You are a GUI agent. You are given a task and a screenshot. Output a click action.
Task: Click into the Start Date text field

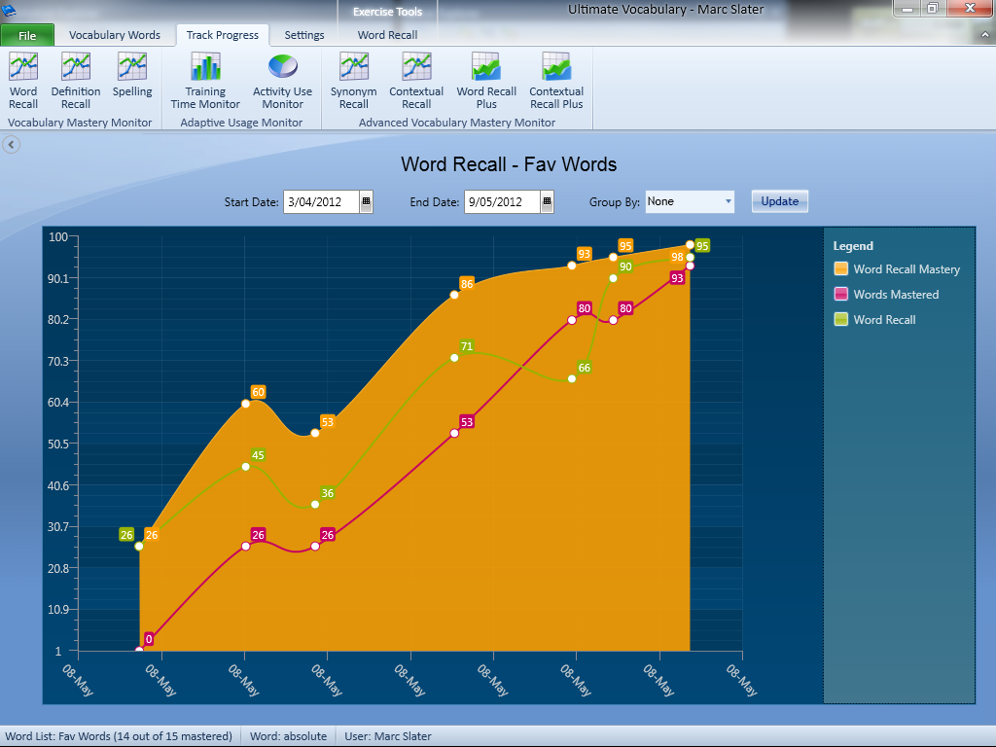[x=321, y=202]
